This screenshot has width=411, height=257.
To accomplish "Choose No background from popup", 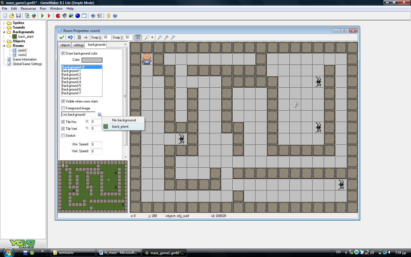I will click(x=123, y=120).
